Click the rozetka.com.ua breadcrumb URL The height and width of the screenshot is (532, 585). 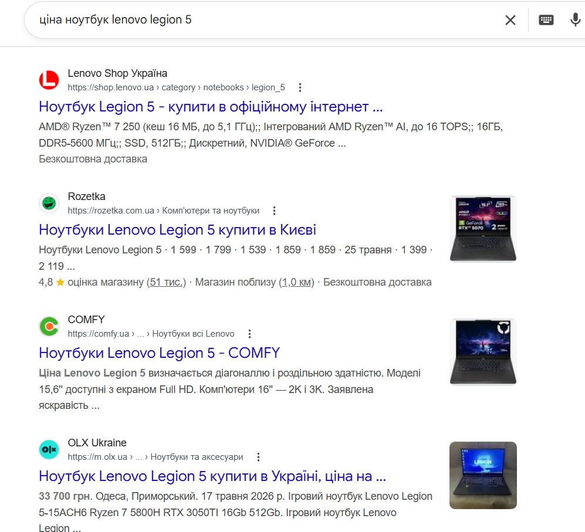(163, 211)
